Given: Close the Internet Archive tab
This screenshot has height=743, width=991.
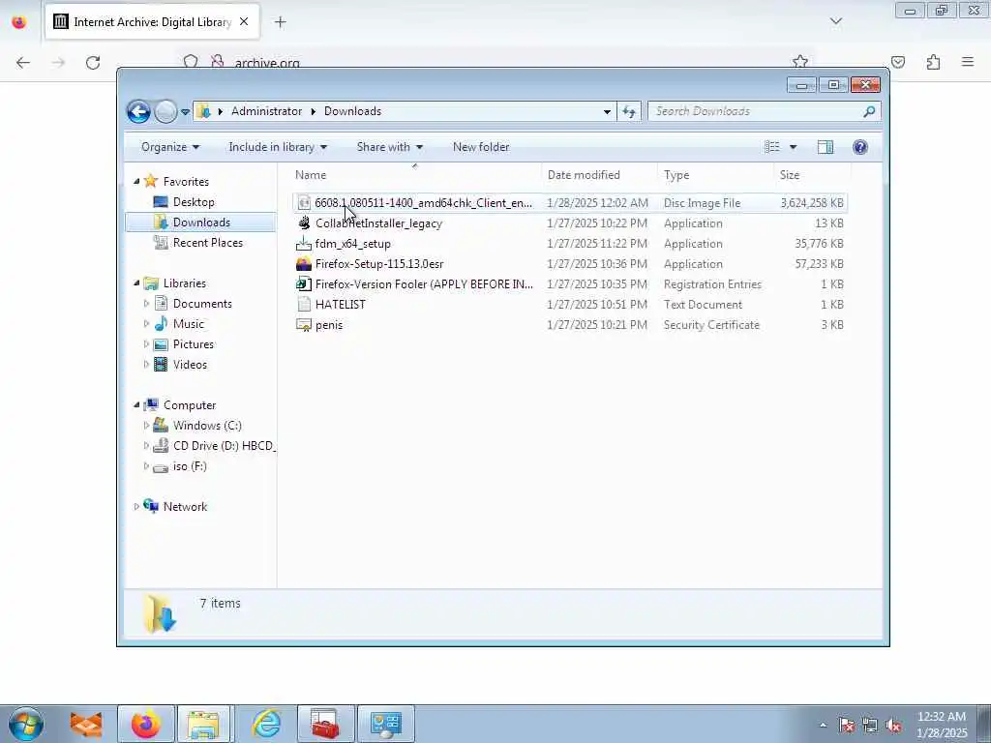Looking at the screenshot, I should [244, 21].
